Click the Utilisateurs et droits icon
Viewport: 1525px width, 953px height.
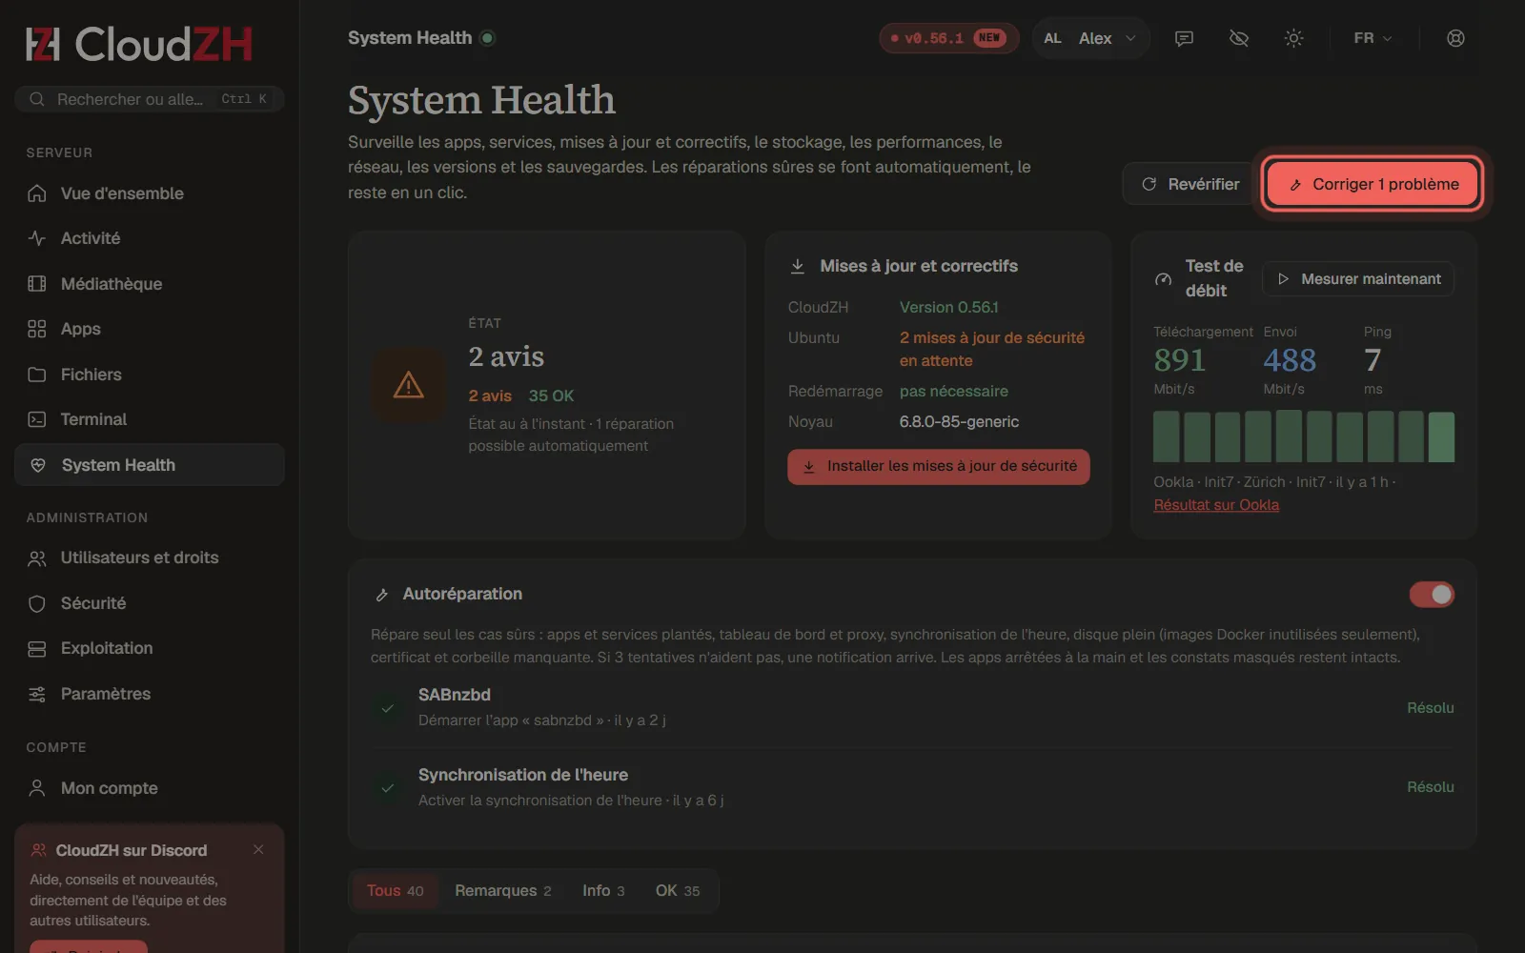(x=37, y=558)
